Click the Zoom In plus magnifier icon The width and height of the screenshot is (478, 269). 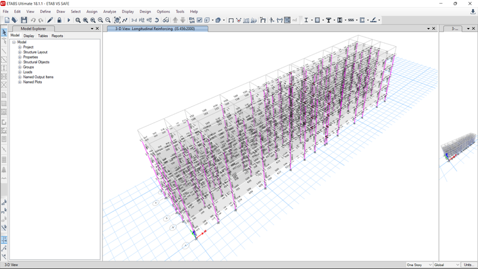(100, 20)
